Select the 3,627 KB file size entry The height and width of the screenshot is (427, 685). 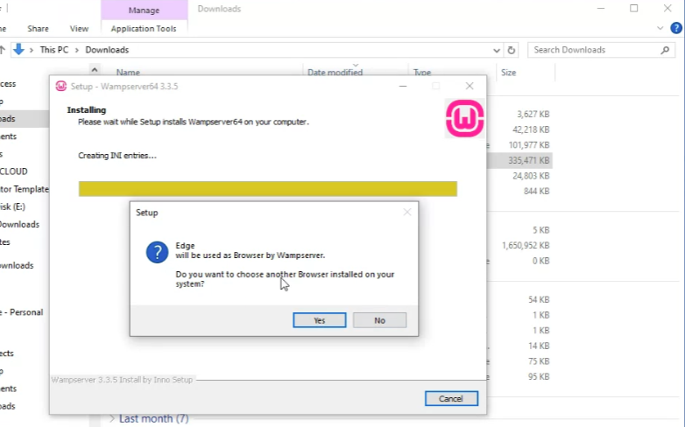click(533, 114)
